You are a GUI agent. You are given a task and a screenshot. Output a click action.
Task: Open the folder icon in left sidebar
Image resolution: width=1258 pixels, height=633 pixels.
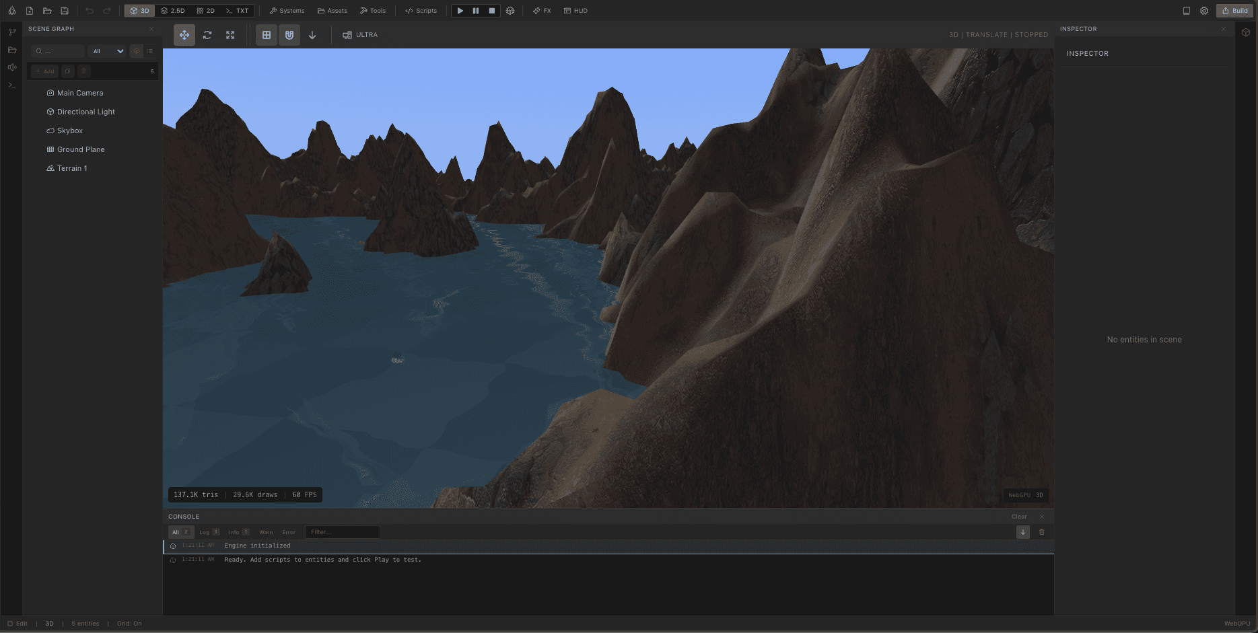(x=12, y=50)
